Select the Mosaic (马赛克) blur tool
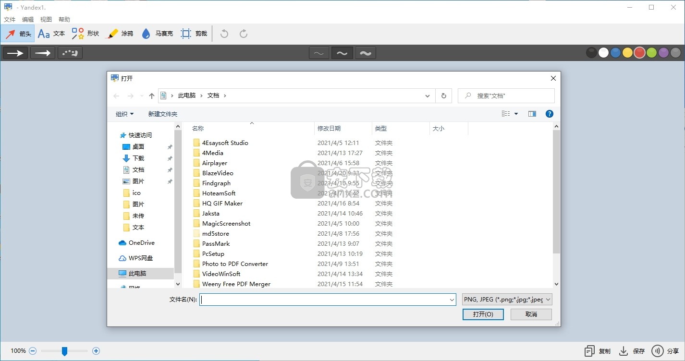The width and height of the screenshot is (685, 361). (x=157, y=34)
